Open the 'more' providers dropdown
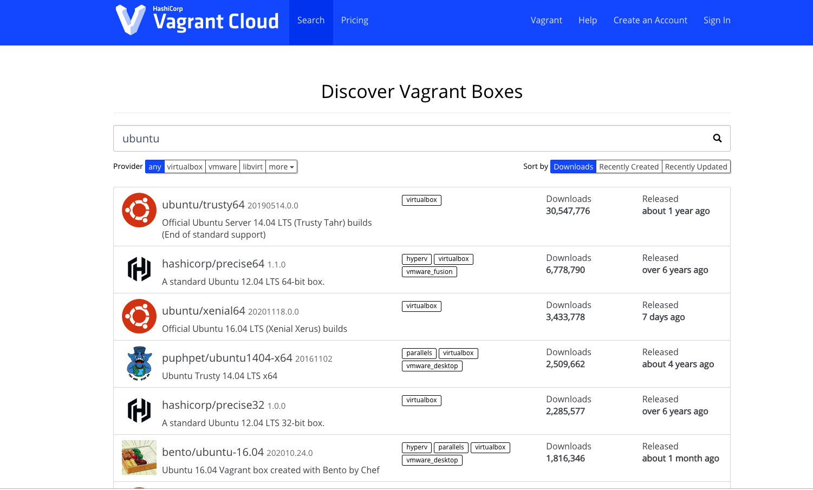This screenshot has width=813, height=490. point(282,167)
